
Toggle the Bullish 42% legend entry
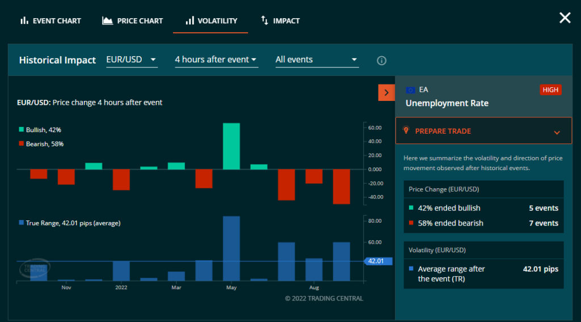40,130
